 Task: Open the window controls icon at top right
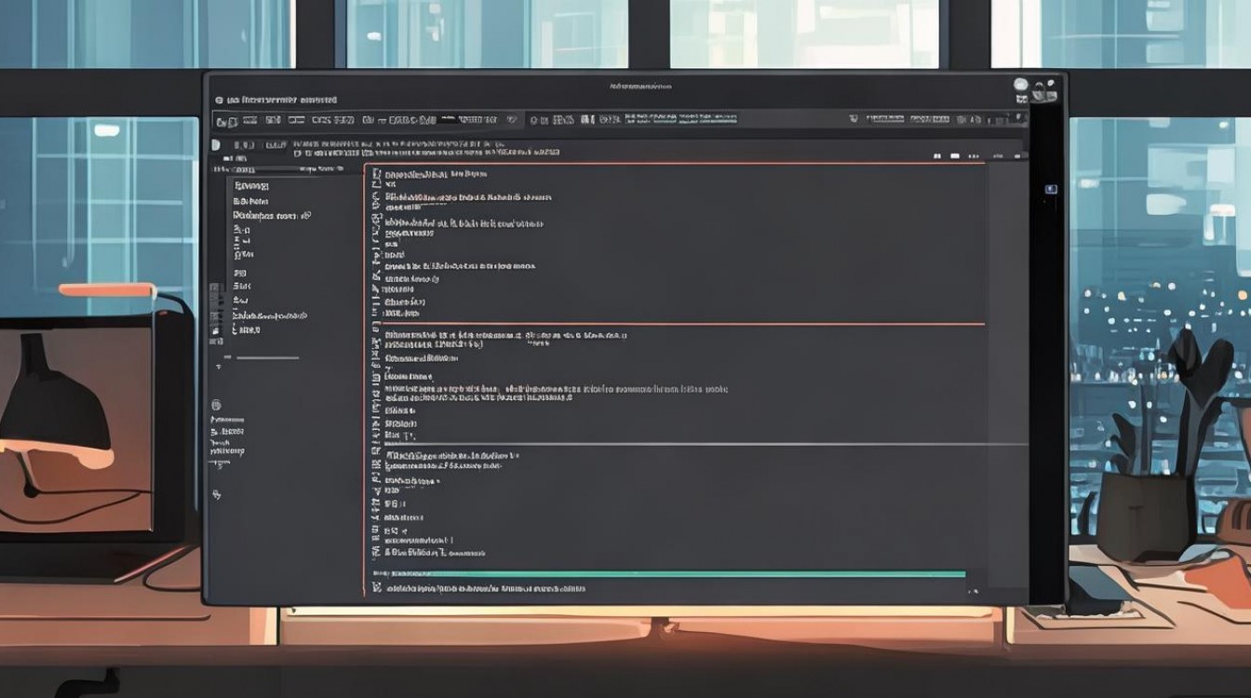(x=1037, y=84)
